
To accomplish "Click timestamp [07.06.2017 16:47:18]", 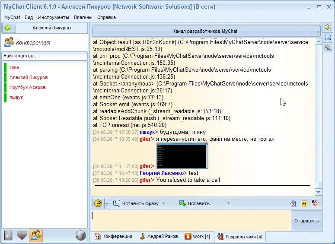I will (115, 173).
